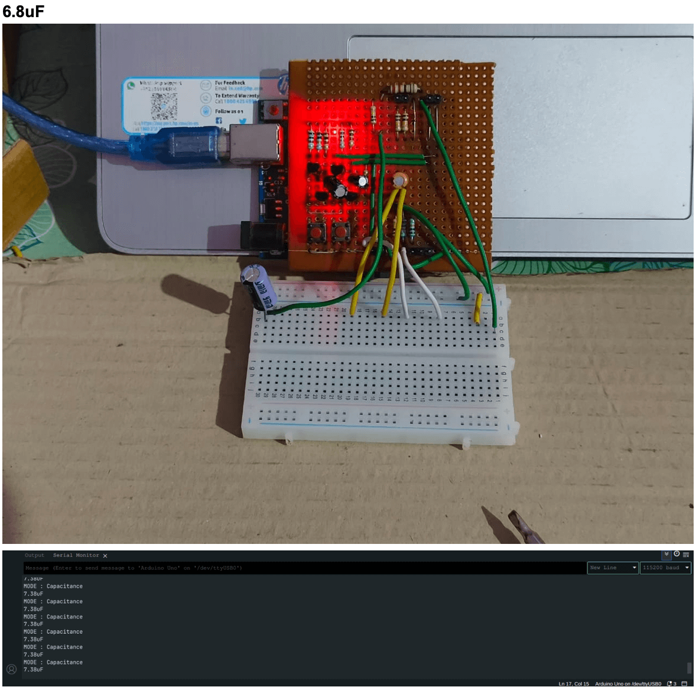Select the Serial Monitor tab

76,555
